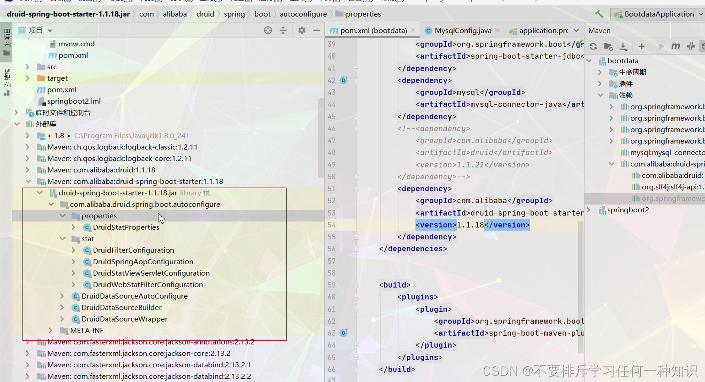Click the Maven panel title
This screenshot has height=382, width=705.
coord(599,30)
